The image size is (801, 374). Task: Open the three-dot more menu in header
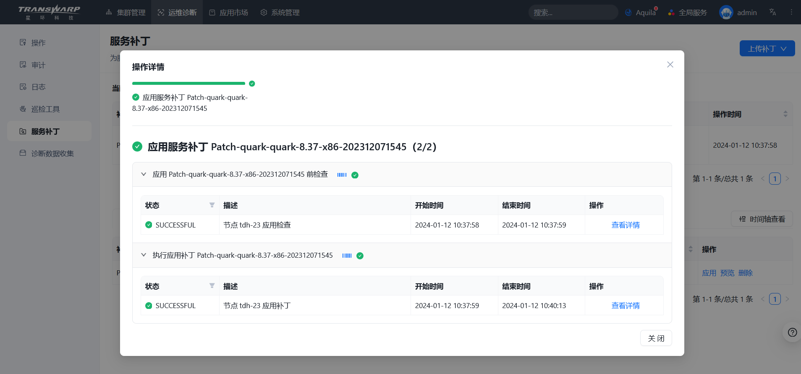pyautogui.click(x=791, y=12)
